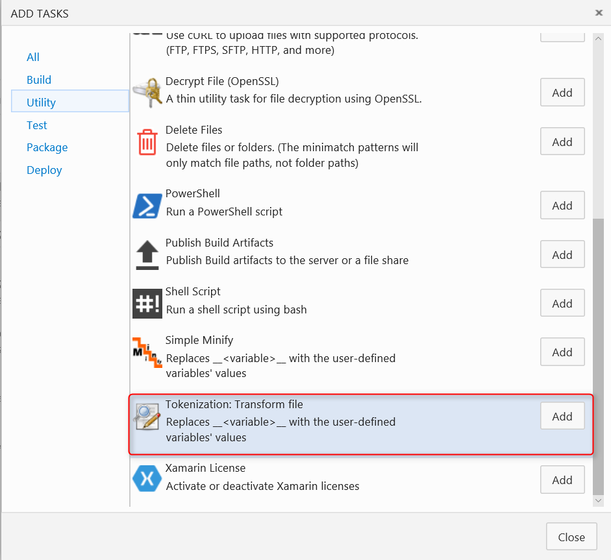Screen dimensions: 611x560
Task: Click the 'Decrypt File (OpenSSL)' title
Action: coord(222,81)
